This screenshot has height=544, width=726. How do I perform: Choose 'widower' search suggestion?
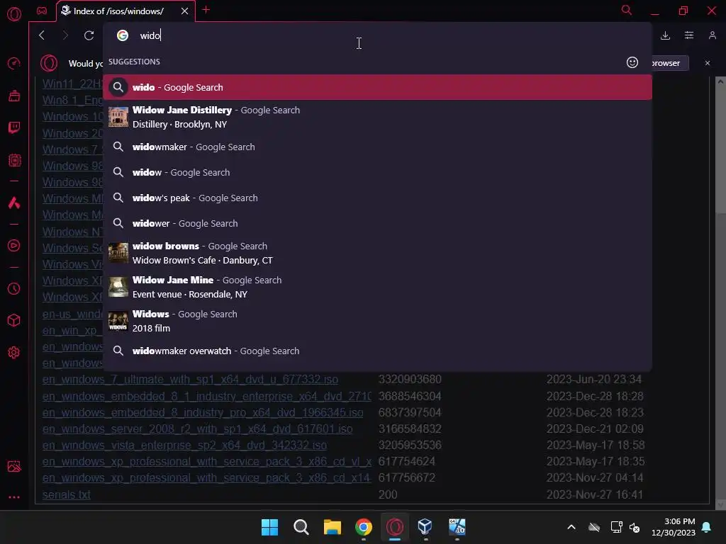pos(377,223)
